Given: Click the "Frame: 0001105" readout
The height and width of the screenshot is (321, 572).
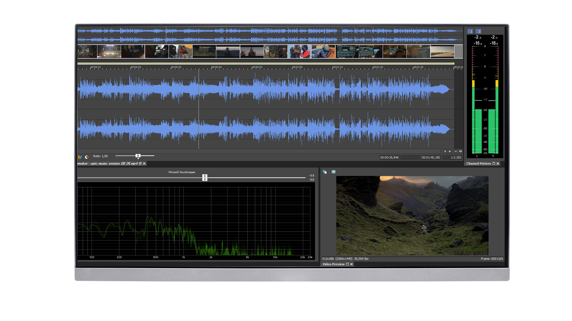Looking at the screenshot, I should [492, 259].
